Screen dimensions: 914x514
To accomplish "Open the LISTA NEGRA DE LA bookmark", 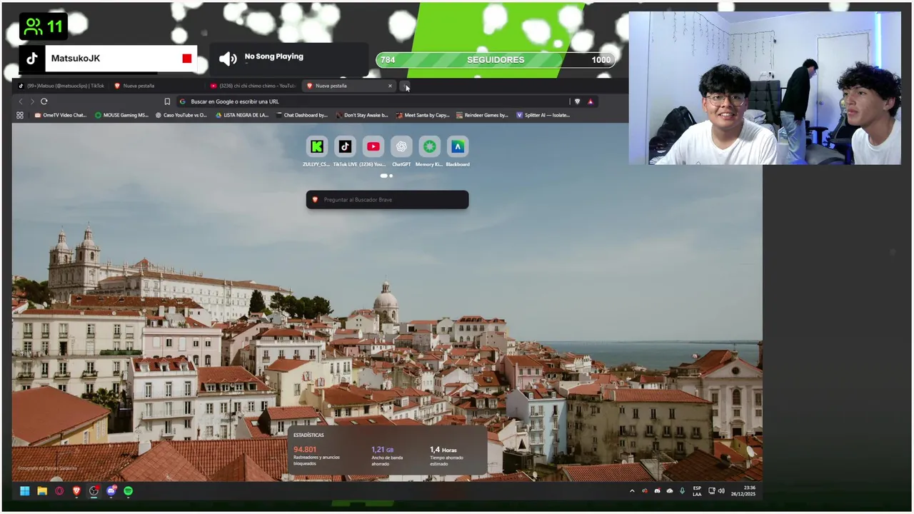I will tap(241, 115).
